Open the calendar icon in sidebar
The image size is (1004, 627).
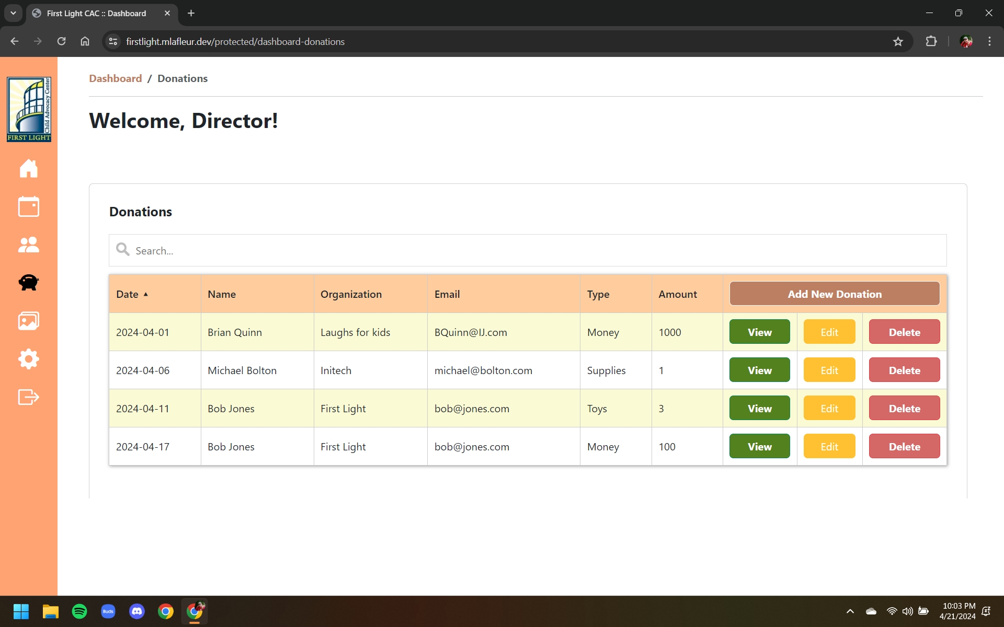click(x=28, y=206)
